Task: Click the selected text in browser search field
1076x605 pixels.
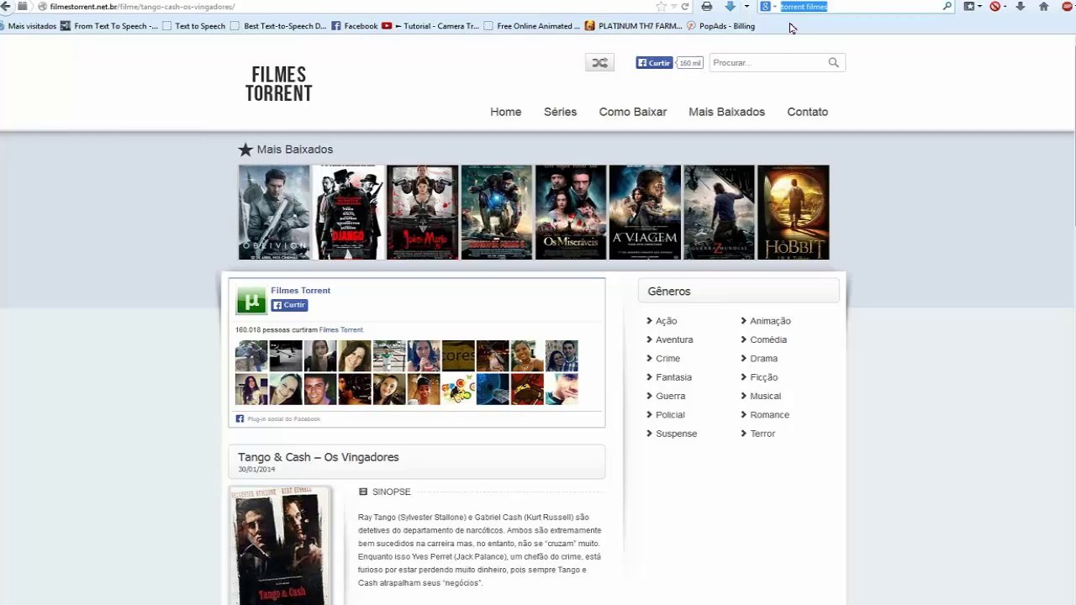Action: (804, 6)
